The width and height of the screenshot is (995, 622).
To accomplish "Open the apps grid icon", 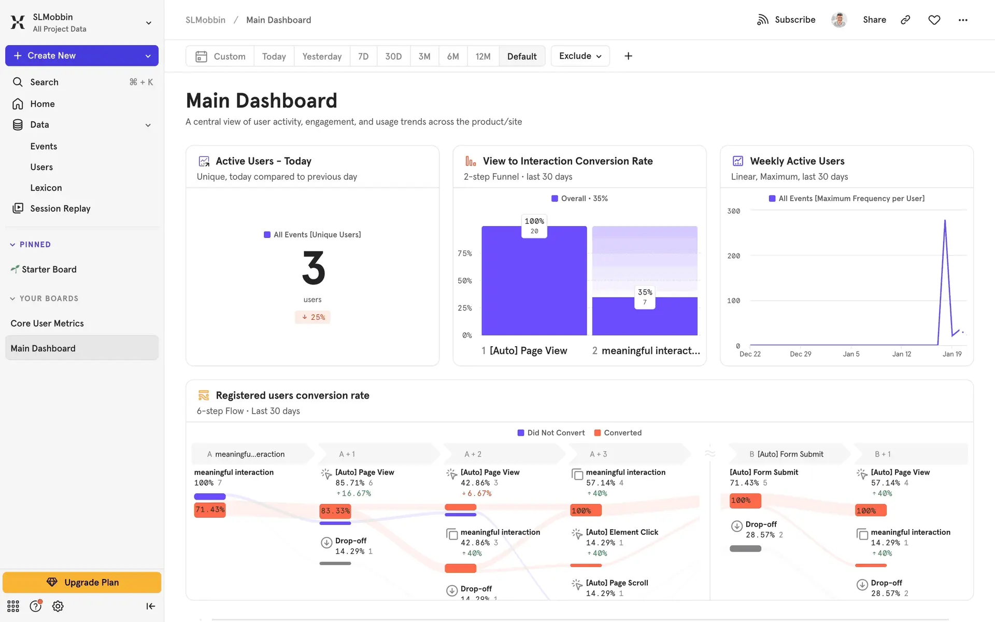I will click(13, 606).
